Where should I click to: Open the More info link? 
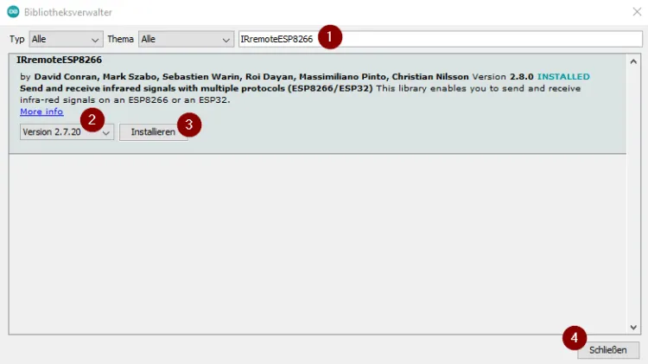(41, 112)
